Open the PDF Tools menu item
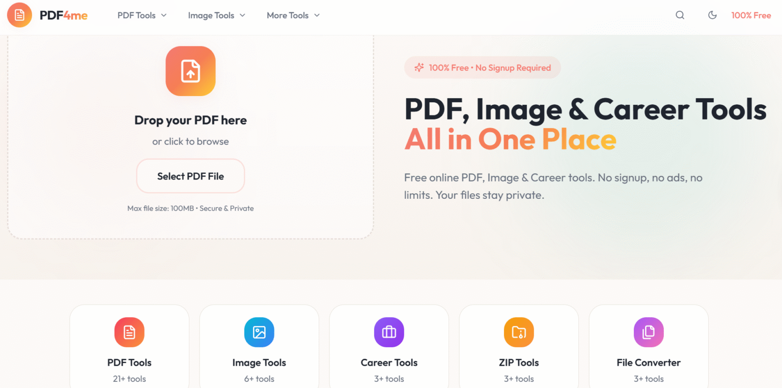This screenshot has width=782, height=388. [136, 15]
